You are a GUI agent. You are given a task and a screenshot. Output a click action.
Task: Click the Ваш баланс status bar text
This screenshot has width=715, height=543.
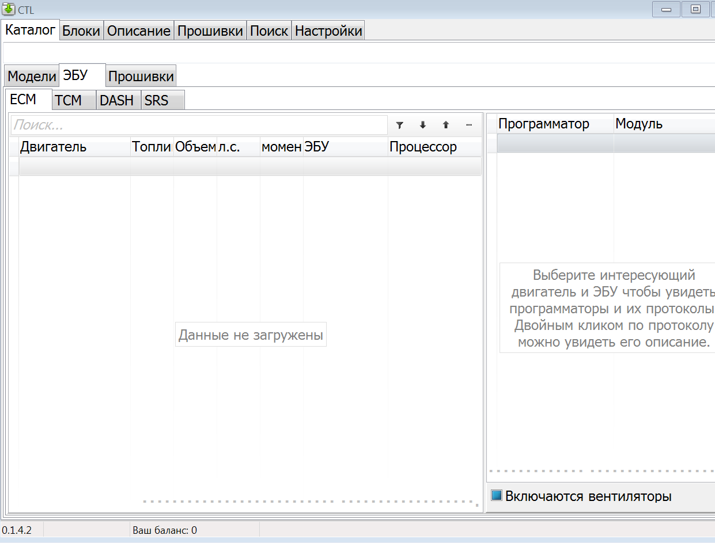click(165, 530)
